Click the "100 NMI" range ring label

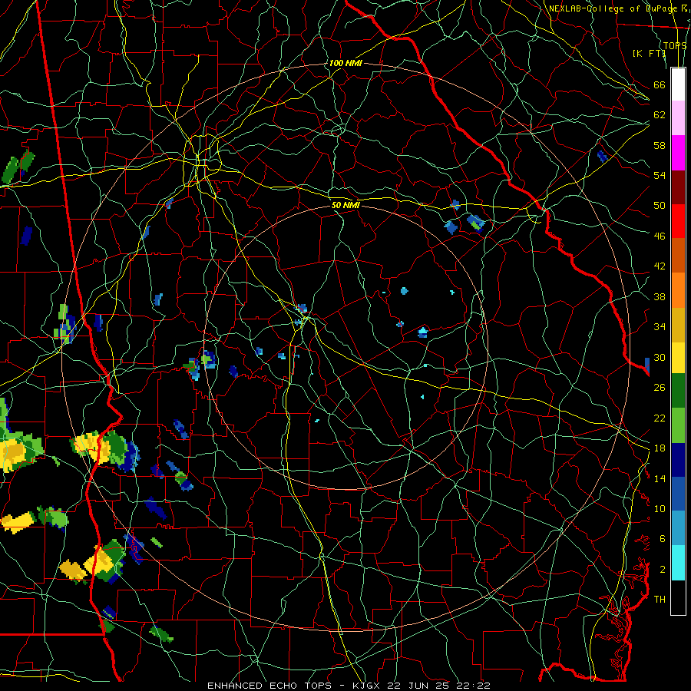click(345, 64)
